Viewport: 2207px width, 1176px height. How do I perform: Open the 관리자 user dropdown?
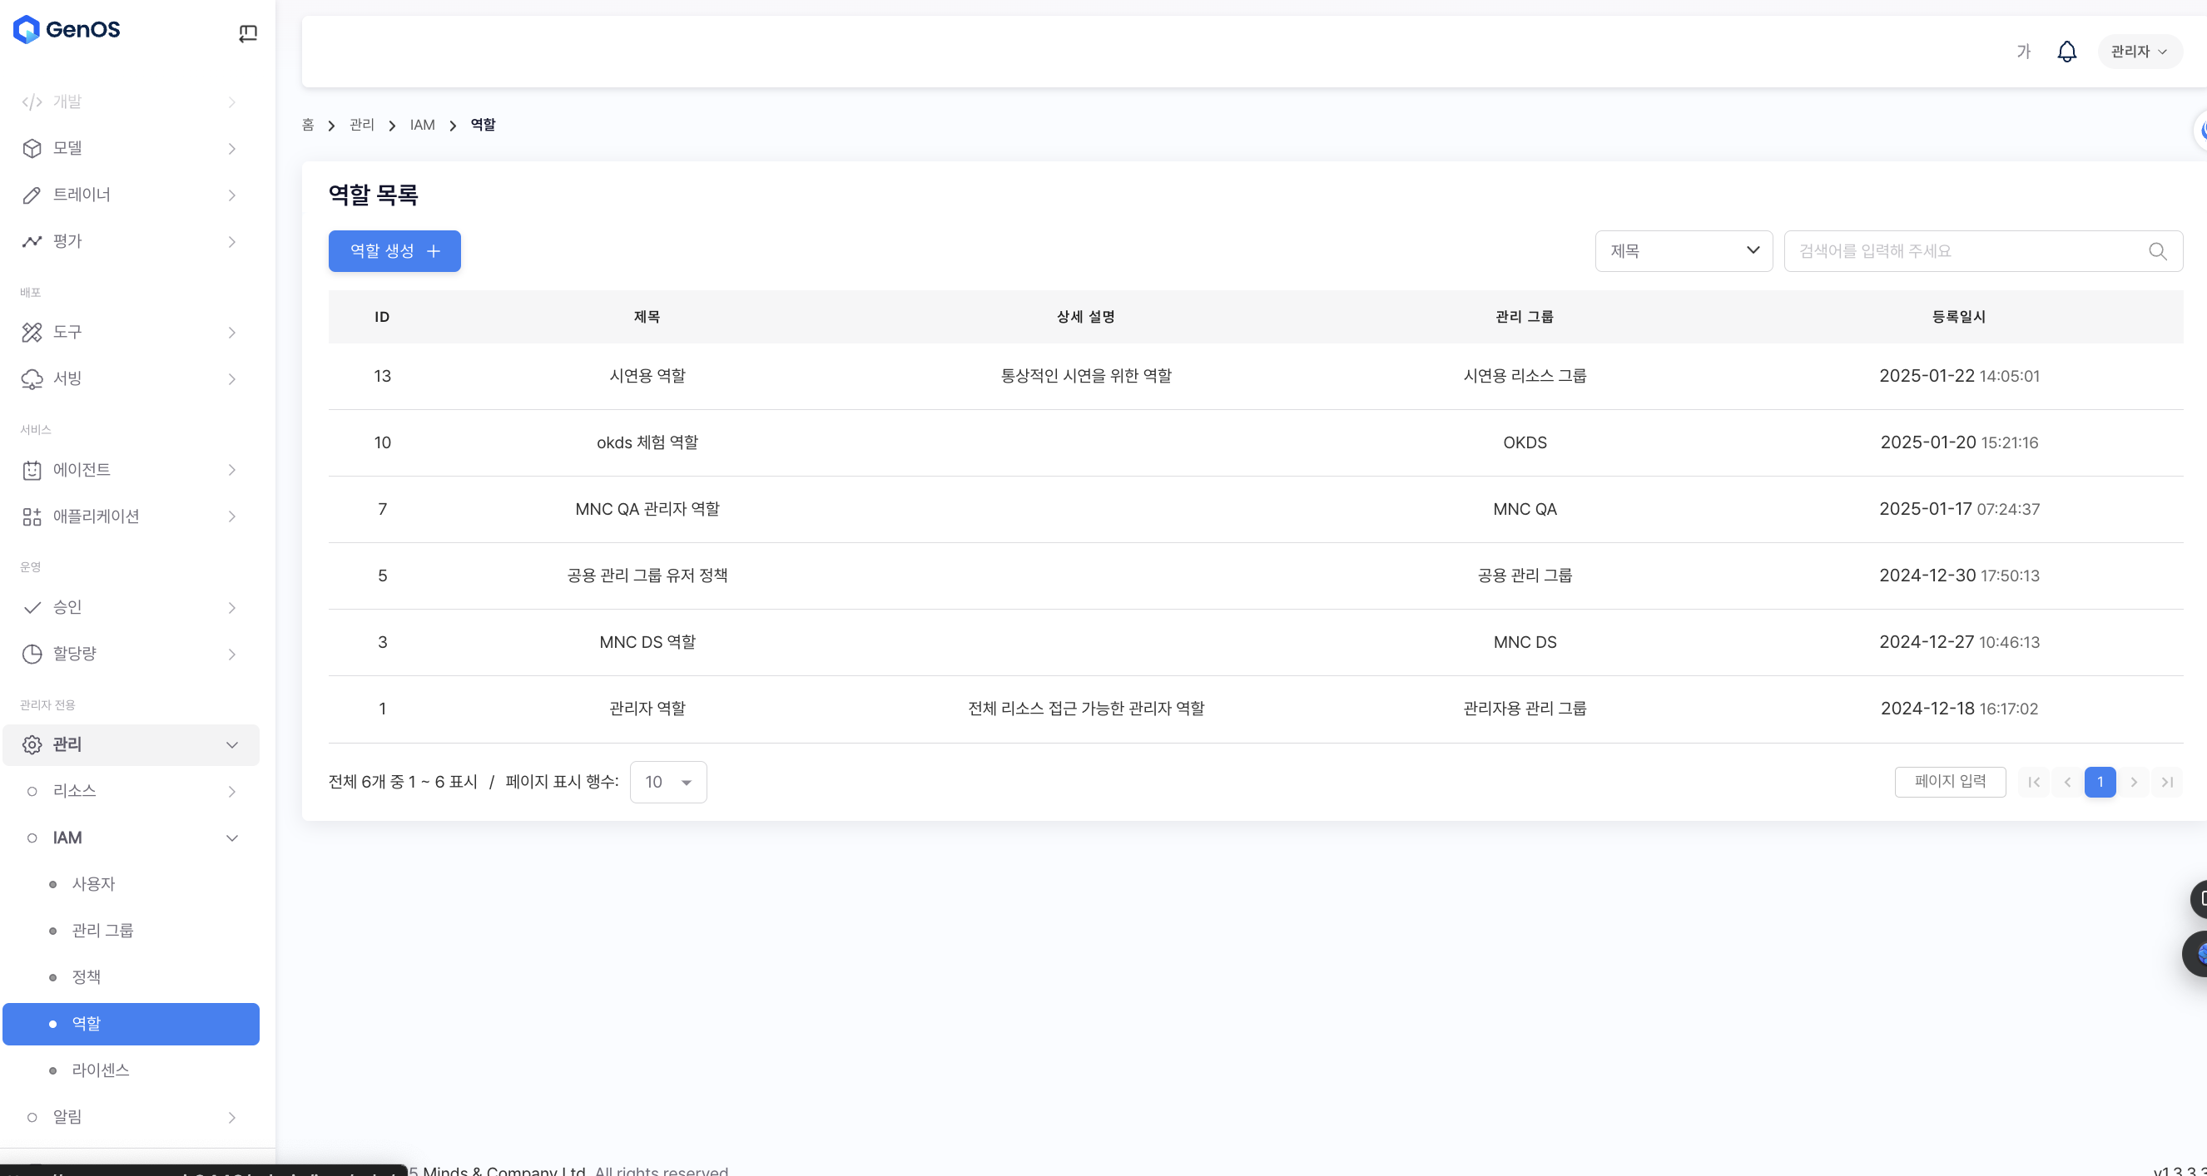(2139, 52)
